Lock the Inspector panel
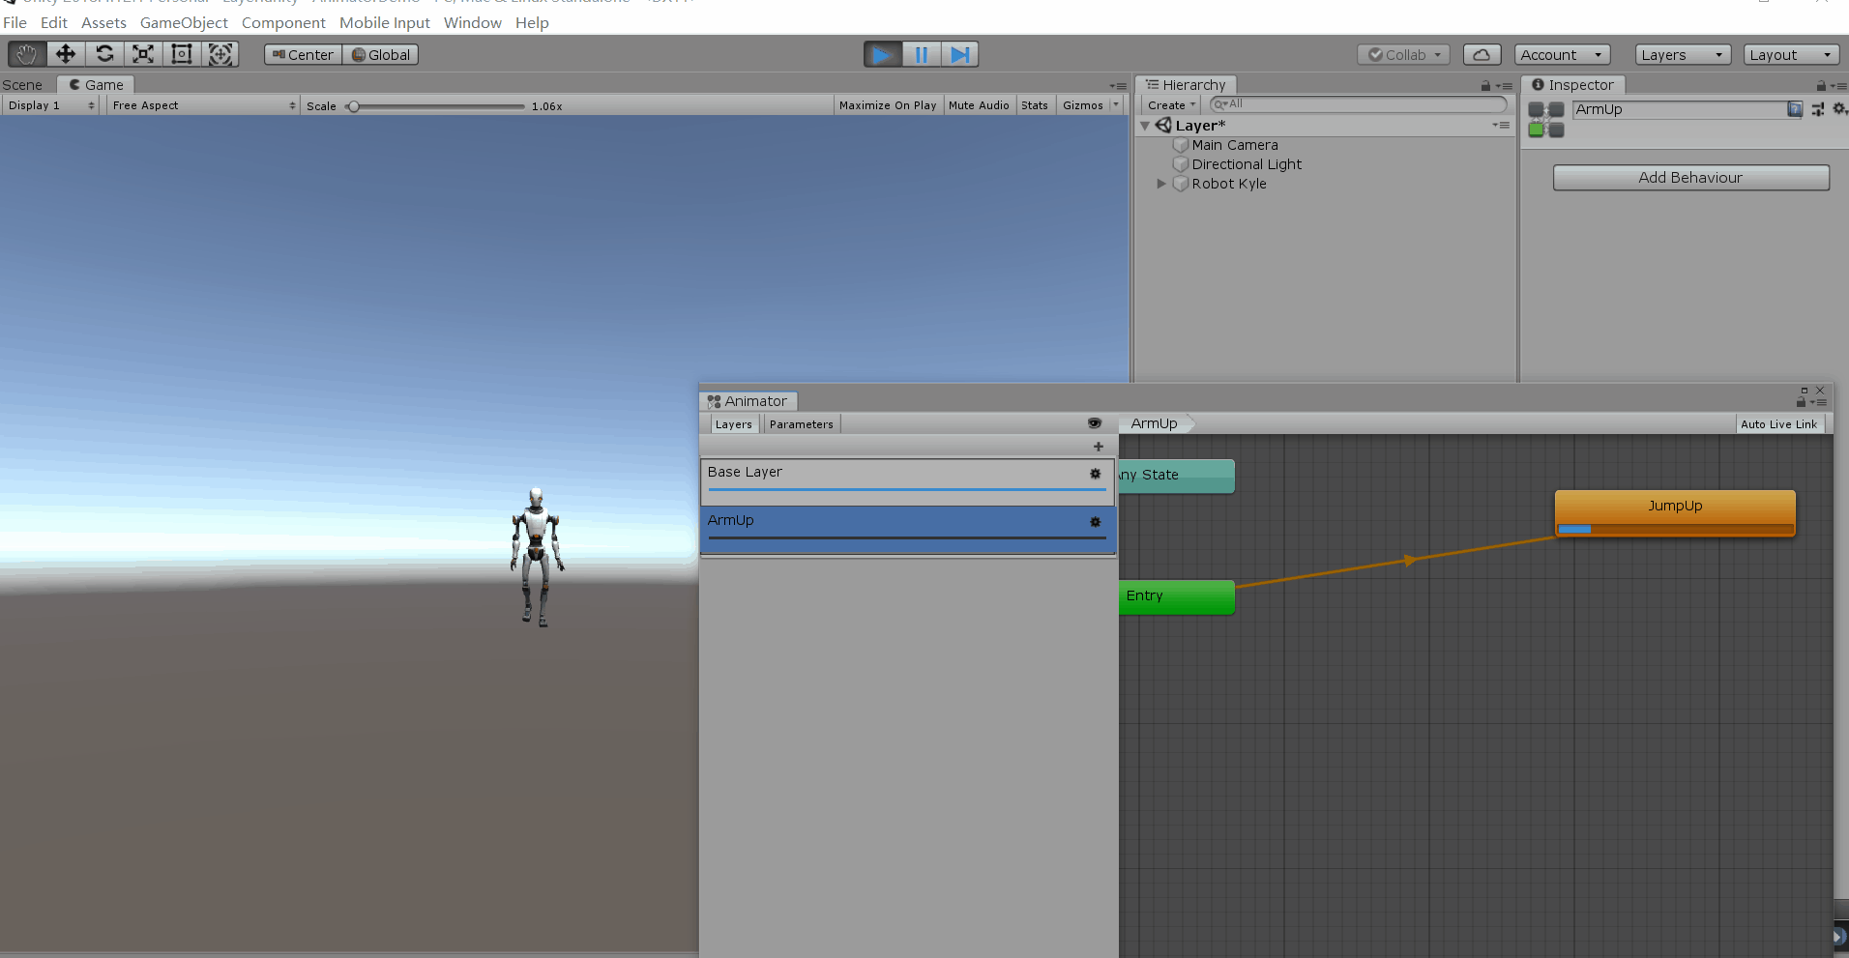Viewport: 1849px width, 958px height. (1821, 86)
